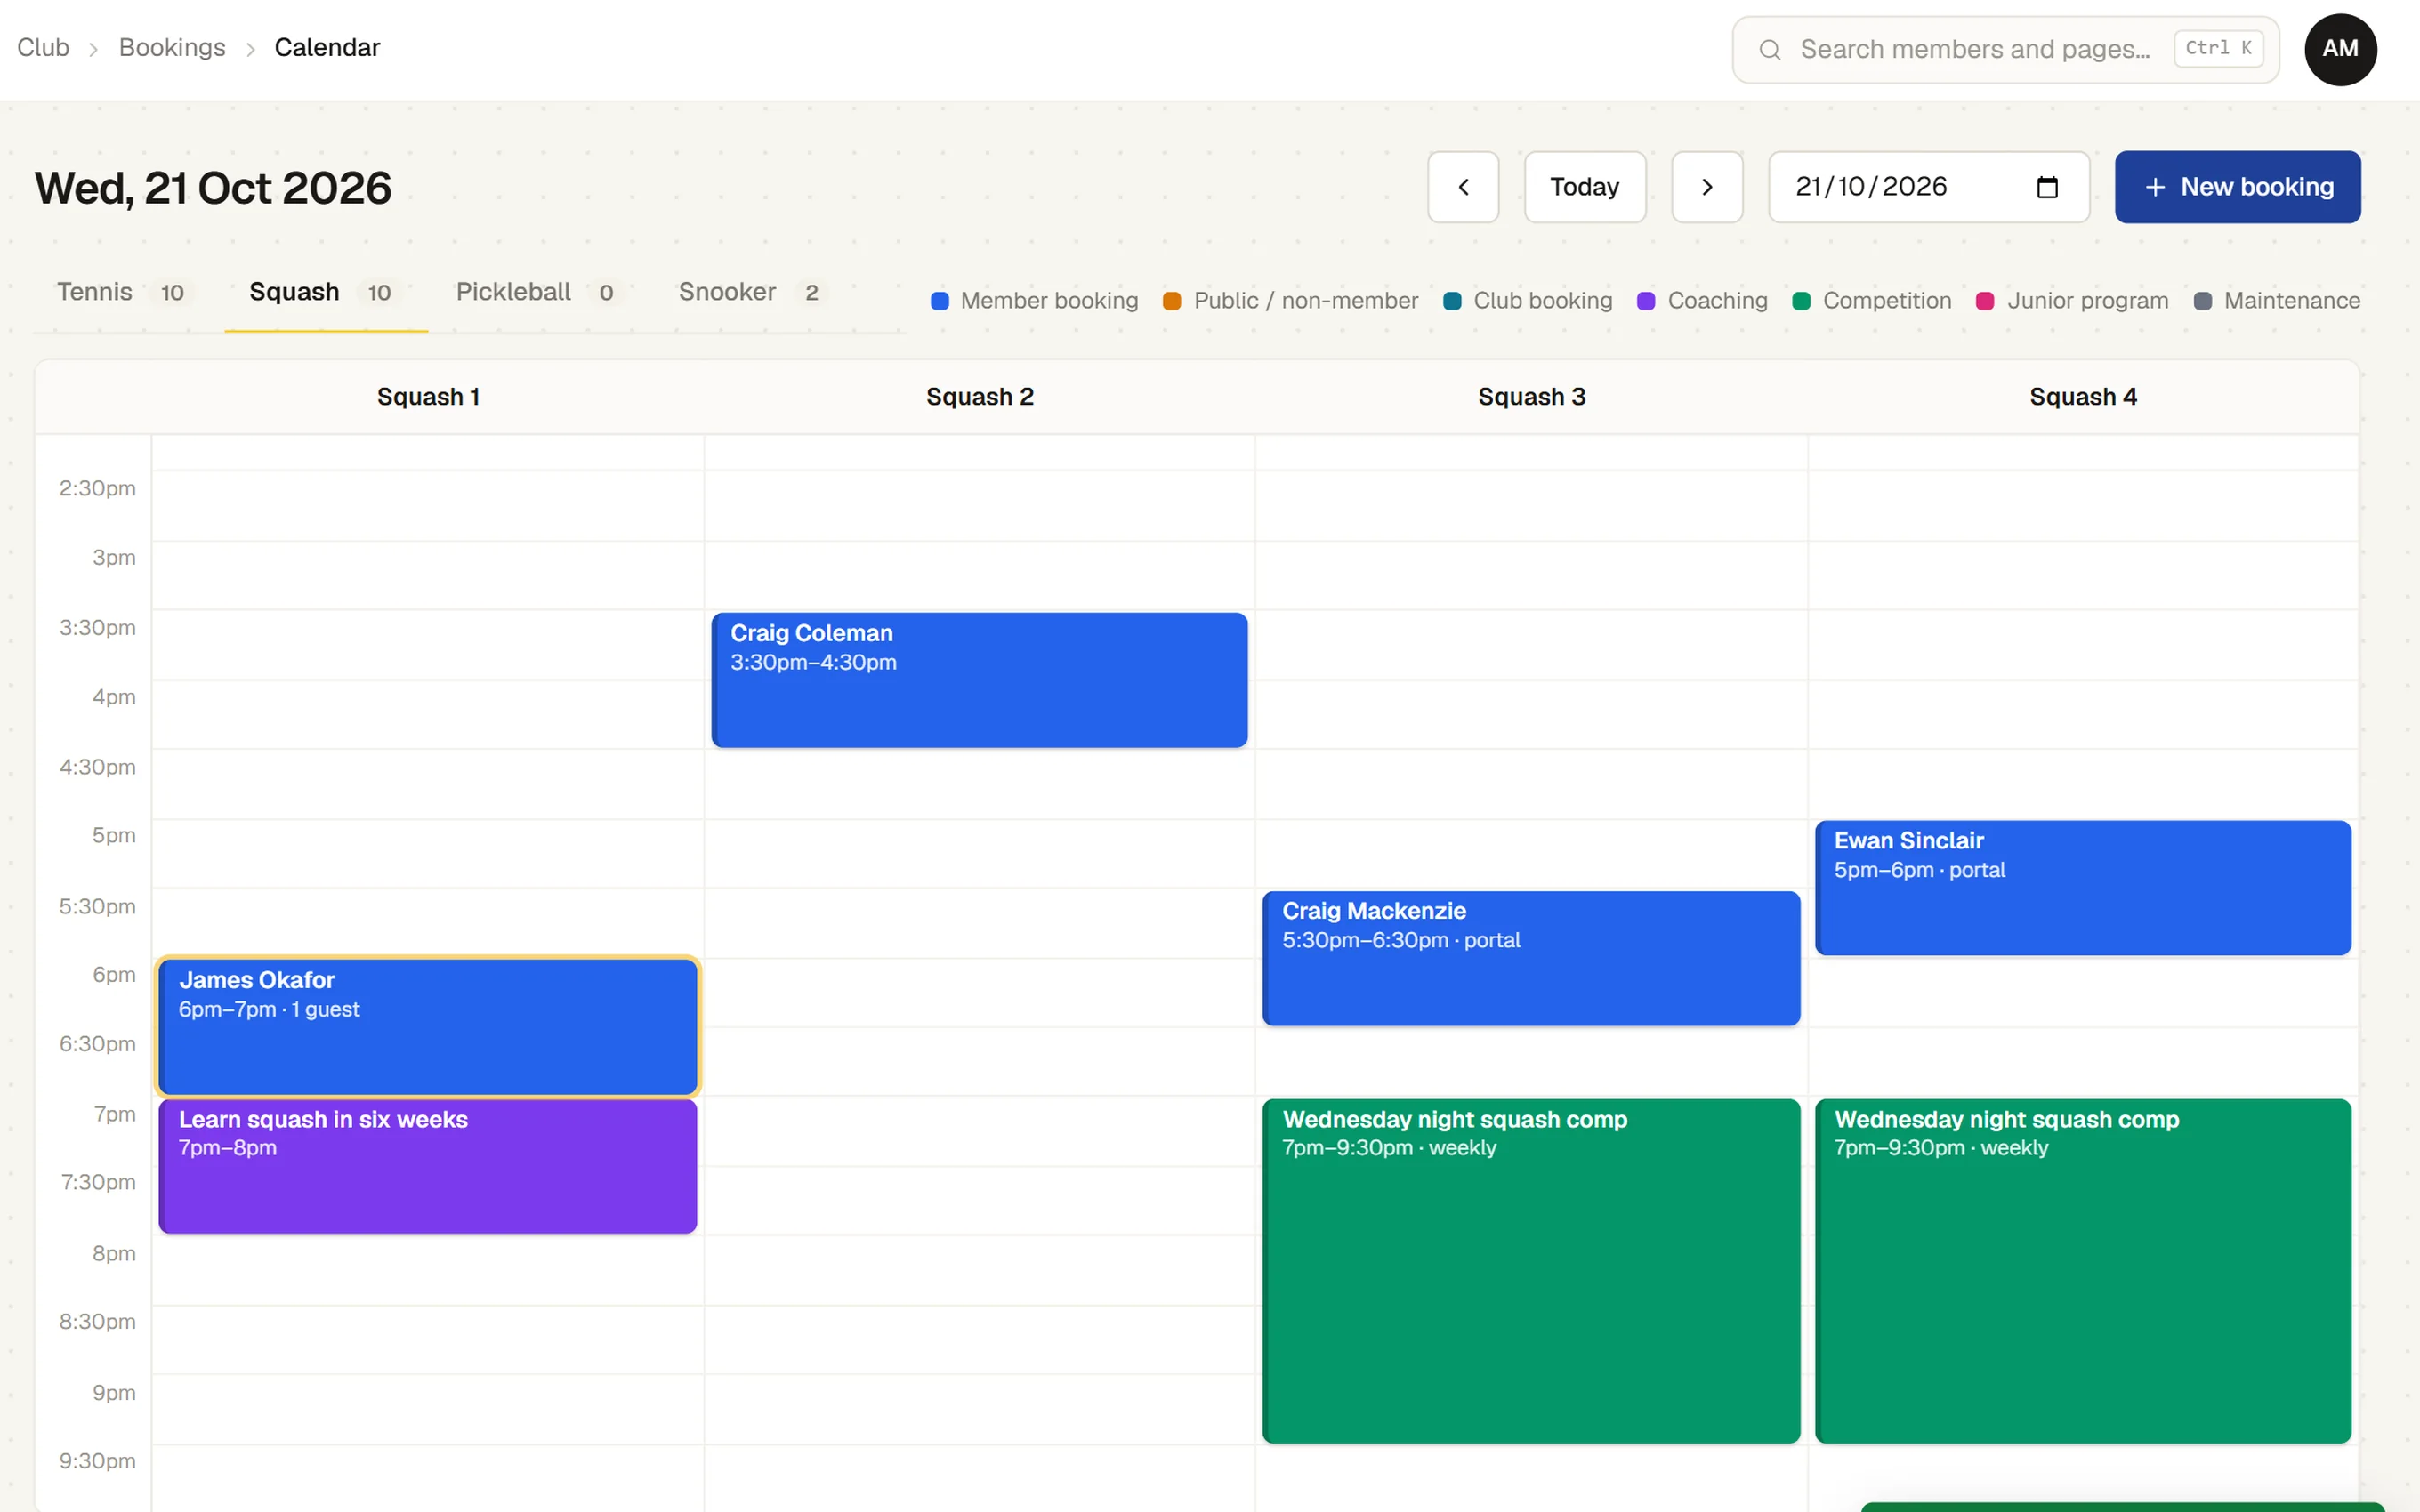Screen dimensions: 2420x1512
Task: Click the Squash 3 column header
Action: [1531, 397]
